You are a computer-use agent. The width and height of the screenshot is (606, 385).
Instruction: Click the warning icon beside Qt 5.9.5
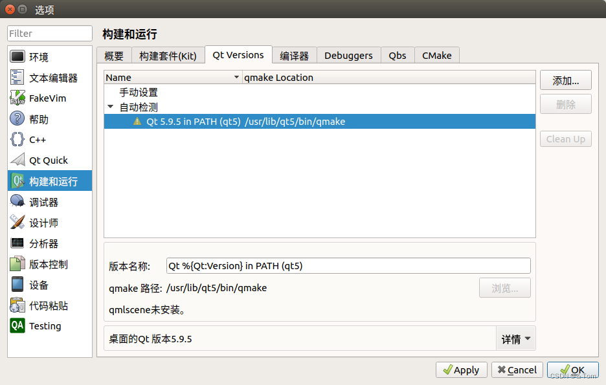coord(137,122)
